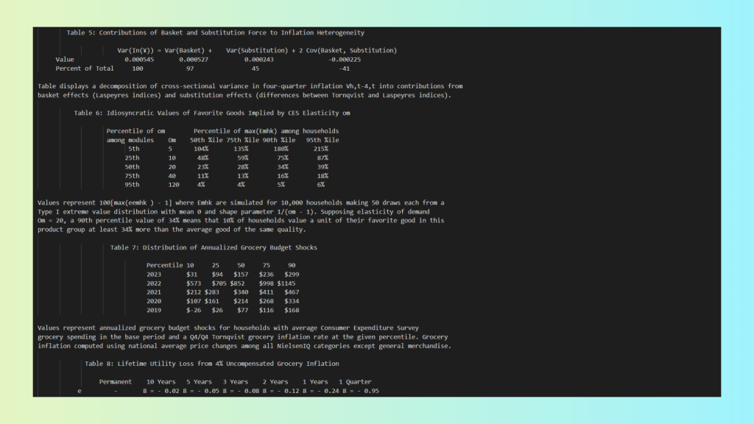The height and width of the screenshot is (424, 754).
Task: Click the 95th %ile column header
Action: click(323, 139)
